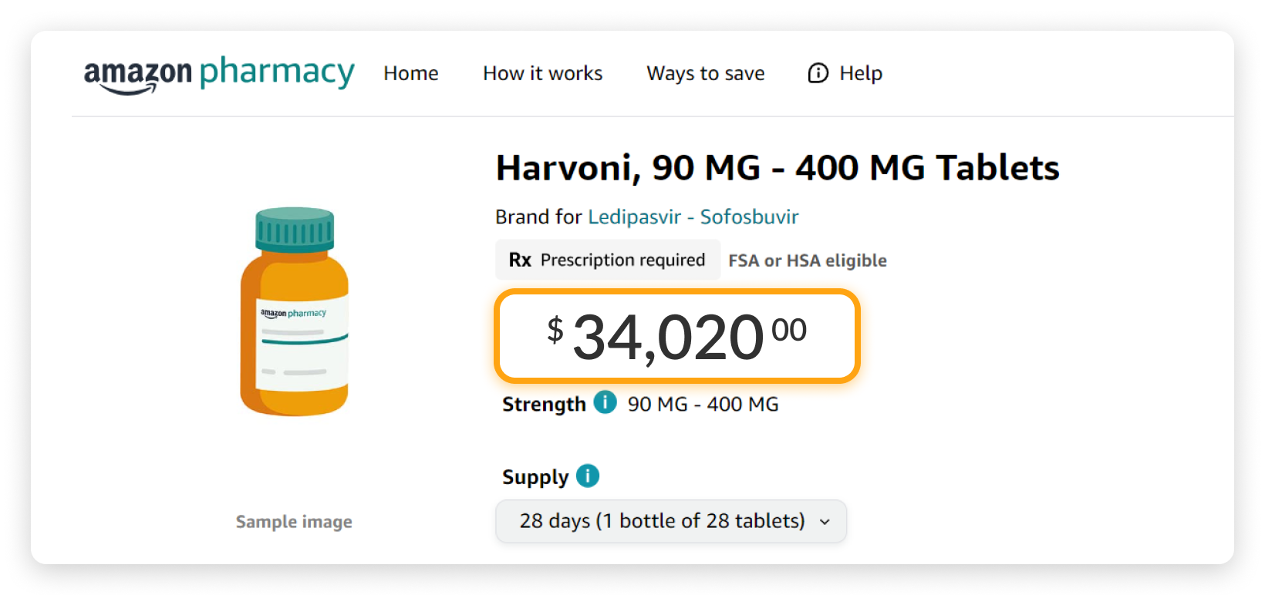This screenshot has width=1265, height=595.
Task: Click the $34,020.00 highlighted price box
Action: [676, 336]
